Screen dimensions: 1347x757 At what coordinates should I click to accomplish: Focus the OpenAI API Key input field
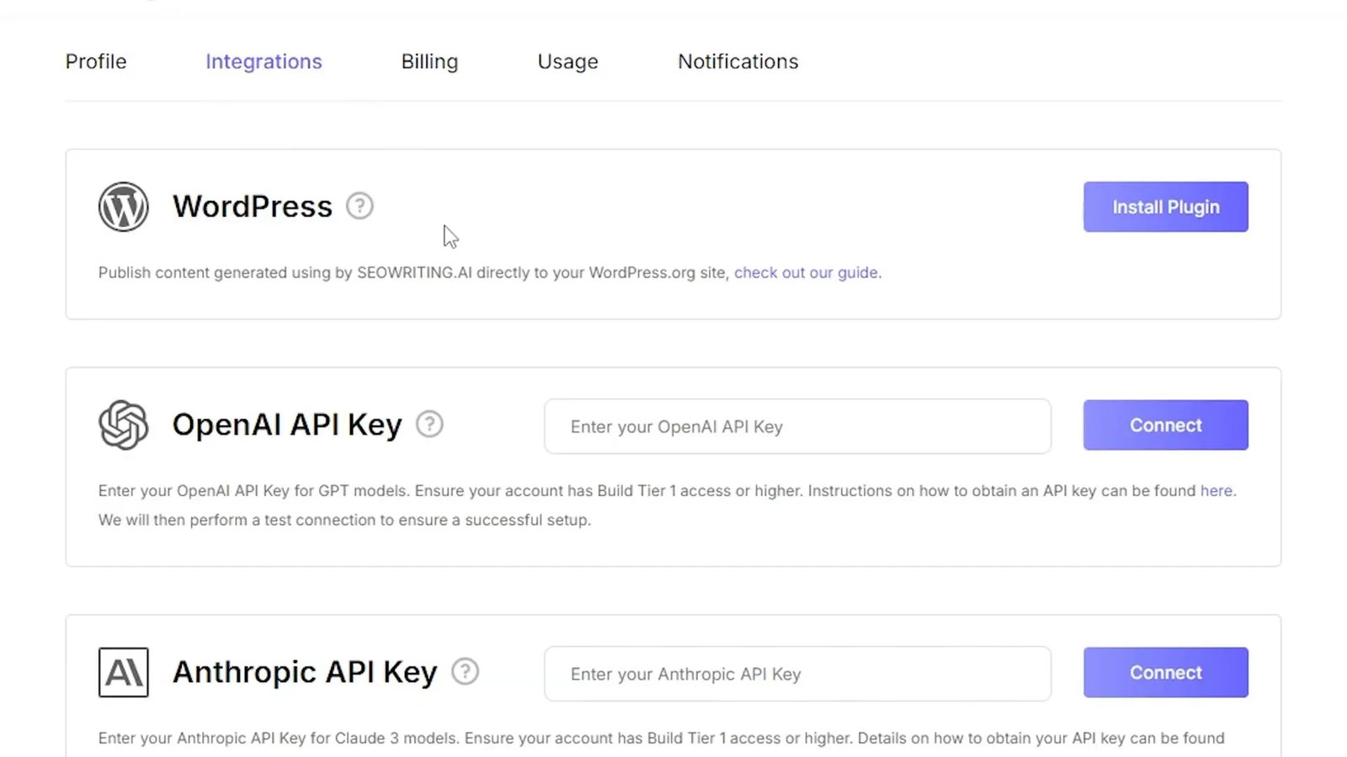(x=797, y=426)
